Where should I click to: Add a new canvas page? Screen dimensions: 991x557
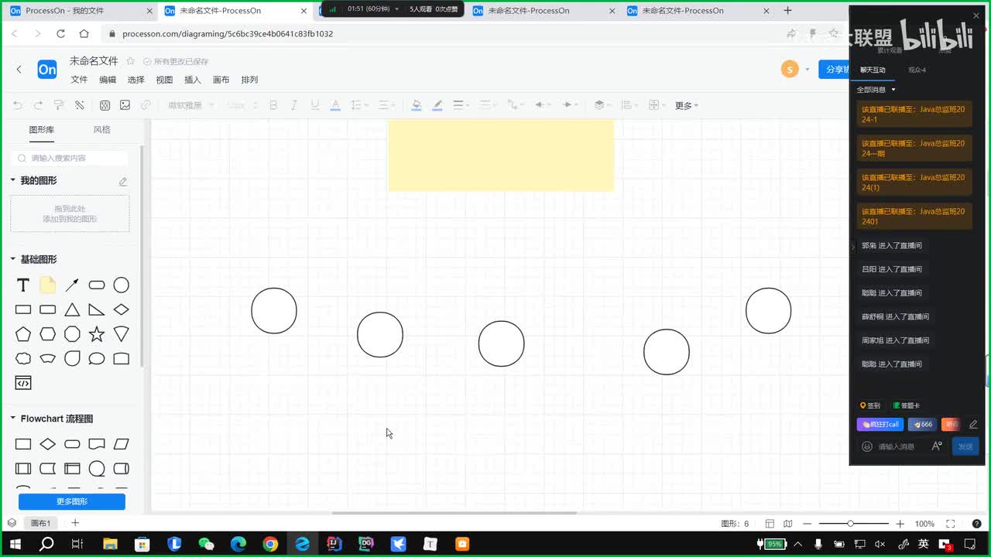click(75, 523)
